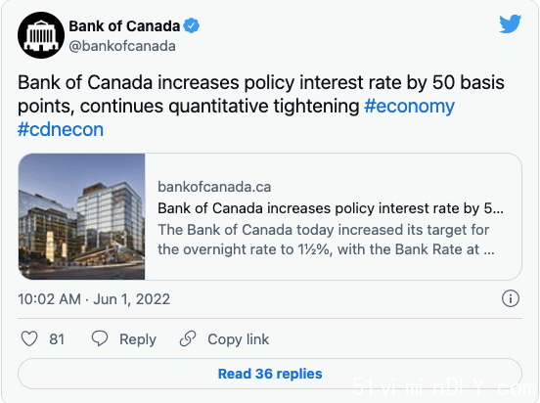Click the 81 likes count
The width and height of the screenshot is (540, 403).
coord(57,339)
